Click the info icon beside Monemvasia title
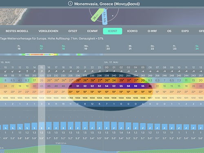 coord(70,4)
